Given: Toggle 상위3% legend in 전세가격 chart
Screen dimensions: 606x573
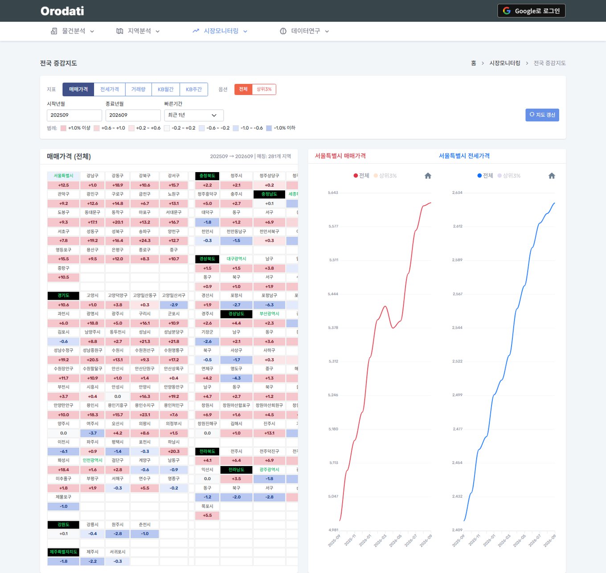Looking at the screenshot, I should click(x=509, y=176).
